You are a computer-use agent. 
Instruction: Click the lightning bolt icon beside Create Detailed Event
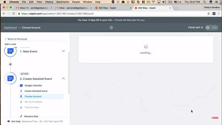[21, 91]
